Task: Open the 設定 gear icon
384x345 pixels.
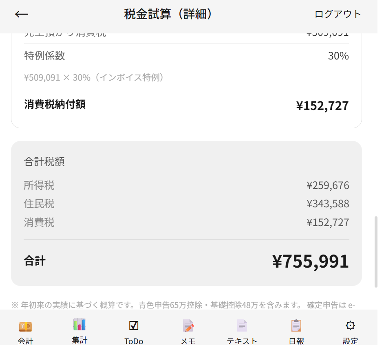Action: point(350,325)
